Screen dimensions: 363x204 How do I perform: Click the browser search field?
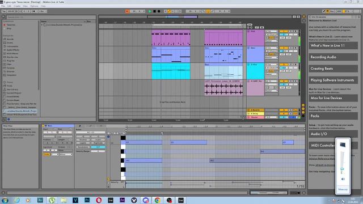coord(51,17)
